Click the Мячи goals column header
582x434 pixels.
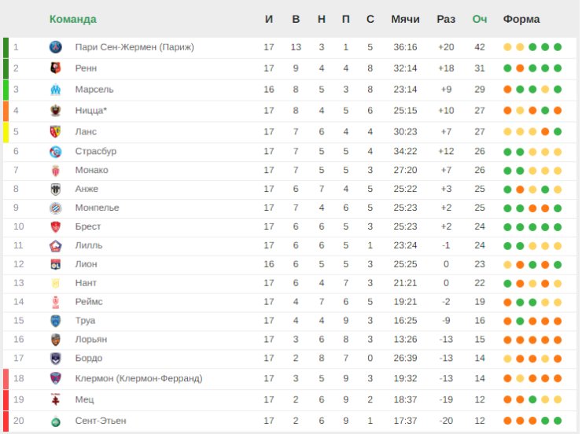pos(405,19)
